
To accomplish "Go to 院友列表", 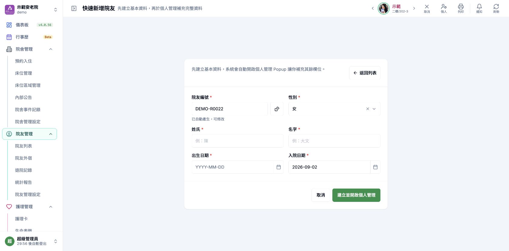I will [x=24, y=146].
